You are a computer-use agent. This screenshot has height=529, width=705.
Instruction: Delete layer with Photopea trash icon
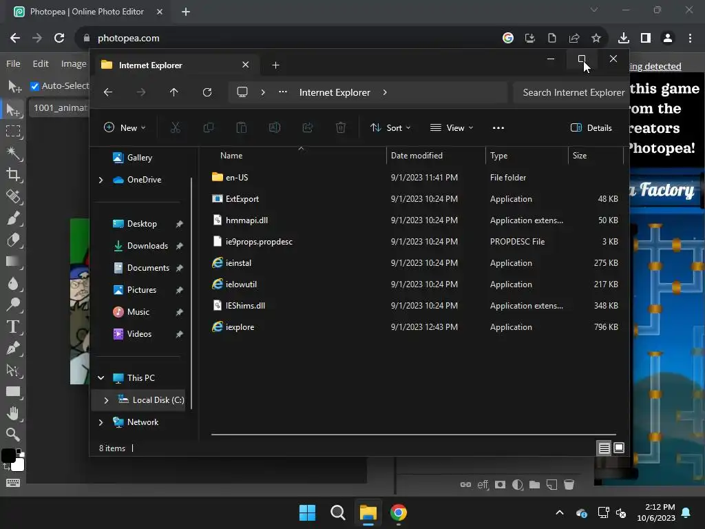[569, 484]
